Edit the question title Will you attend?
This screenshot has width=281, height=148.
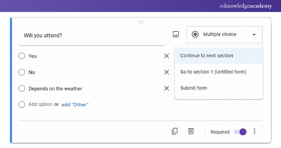click(43, 35)
